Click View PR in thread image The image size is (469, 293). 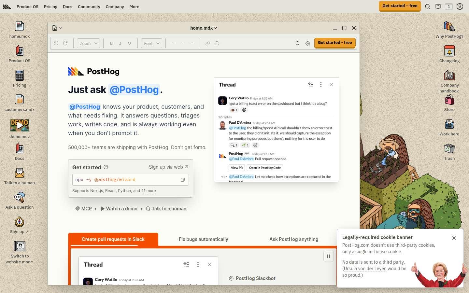[x=237, y=168]
